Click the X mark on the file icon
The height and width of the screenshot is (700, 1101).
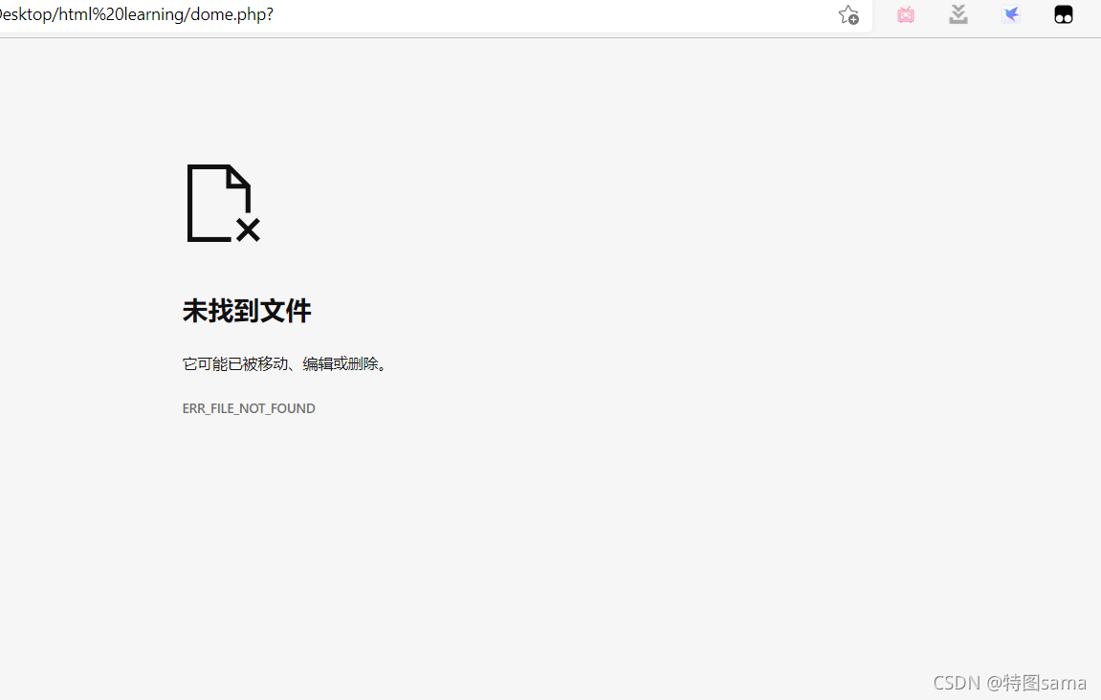tap(248, 230)
